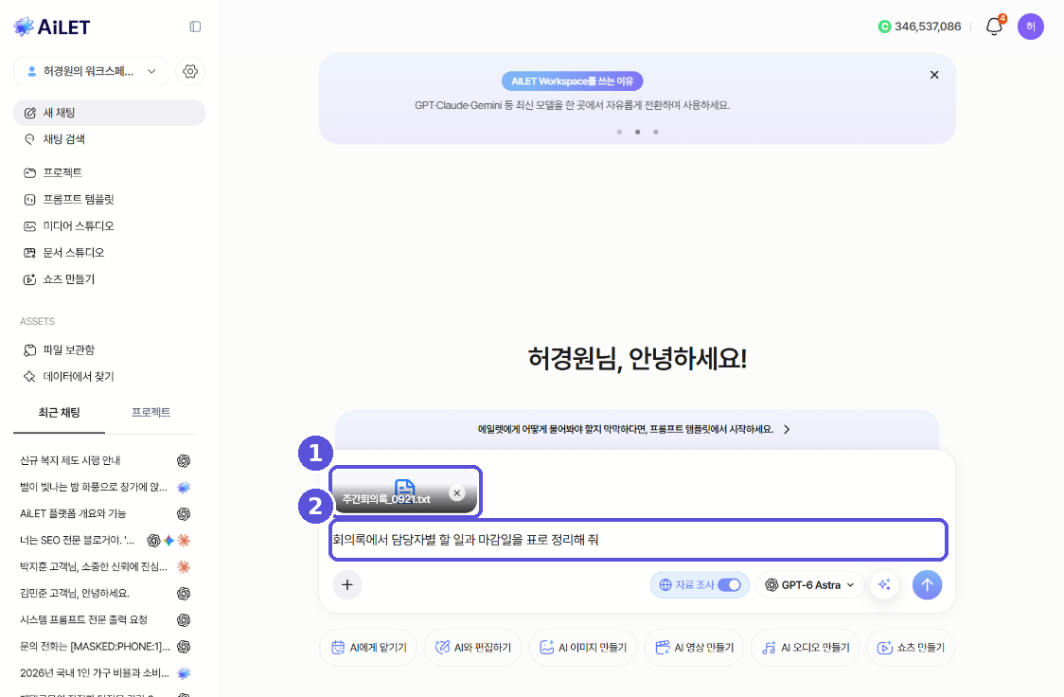The image size is (1064, 697).
Task: Click 쇼츠 만들기 button below input
Action: [911, 648]
